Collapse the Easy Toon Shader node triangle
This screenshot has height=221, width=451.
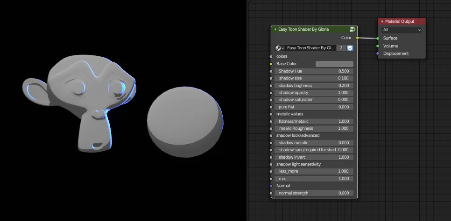coord(275,29)
